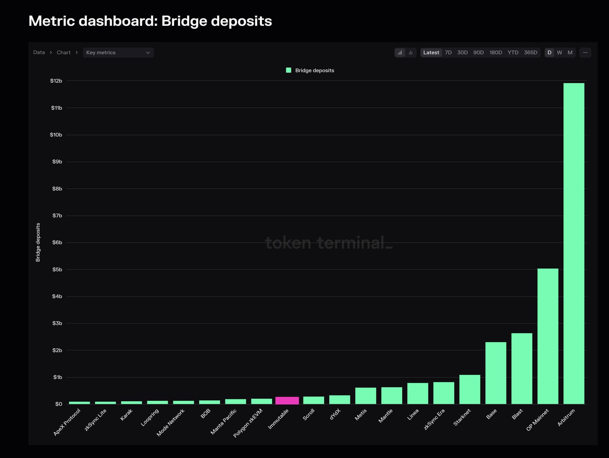Toggle the Bridge deposits legend marker
The height and width of the screenshot is (458, 609).
tap(289, 70)
